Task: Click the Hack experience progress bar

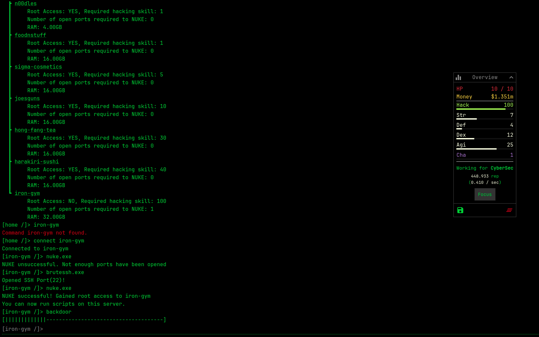Action: [x=485, y=109]
